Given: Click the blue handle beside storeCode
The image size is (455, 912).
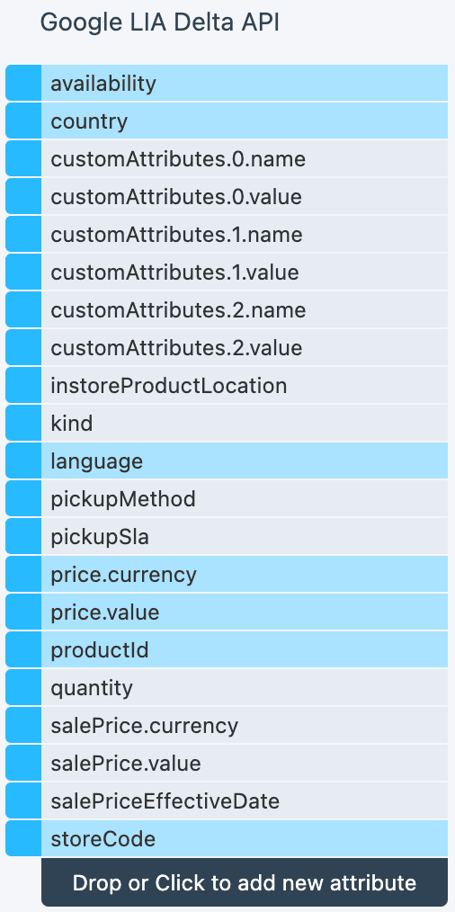Looking at the screenshot, I should pos(23,838).
